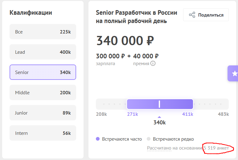The width and height of the screenshot is (238, 160).
Task: Click the 340 000 ₽ salary figure
Action: click(x=125, y=41)
